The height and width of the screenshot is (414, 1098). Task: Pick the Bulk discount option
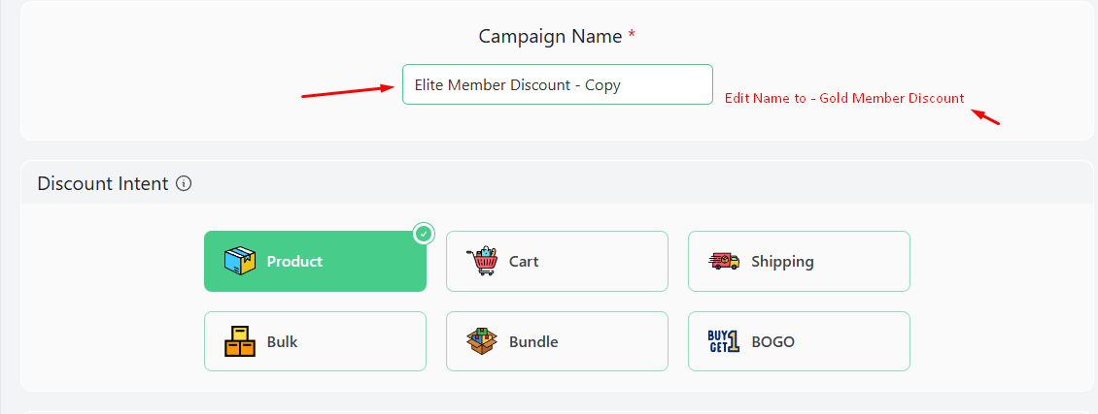click(x=315, y=341)
